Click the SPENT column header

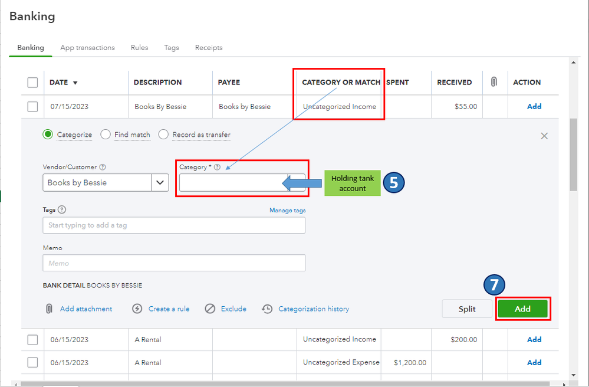[397, 82]
